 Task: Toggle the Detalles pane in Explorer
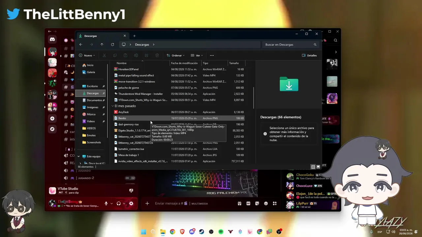(309, 55)
